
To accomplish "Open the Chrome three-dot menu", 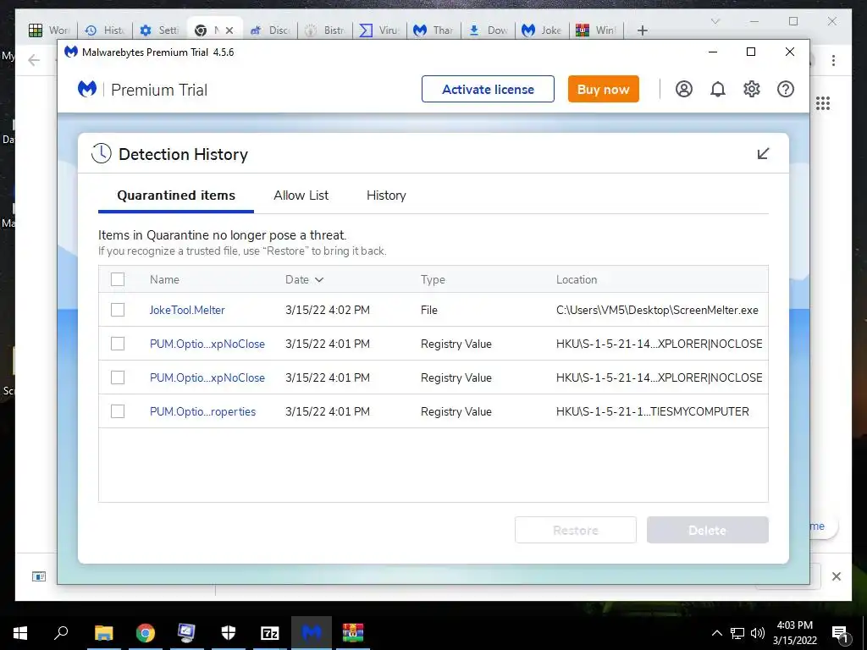I will pyautogui.click(x=833, y=60).
